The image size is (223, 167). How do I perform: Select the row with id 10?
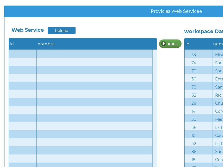203,136
